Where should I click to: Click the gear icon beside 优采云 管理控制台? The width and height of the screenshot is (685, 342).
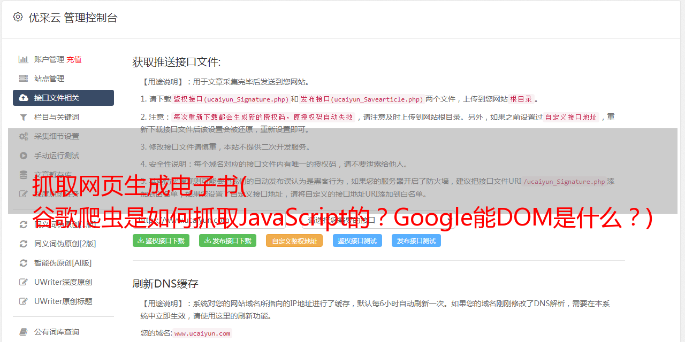click(x=18, y=17)
